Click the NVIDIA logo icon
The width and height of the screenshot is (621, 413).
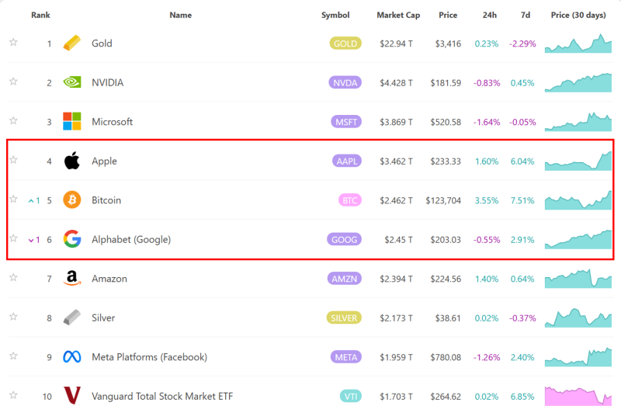(x=71, y=82)
